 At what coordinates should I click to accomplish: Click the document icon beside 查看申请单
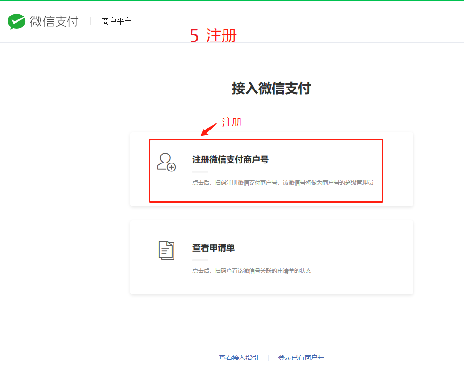[166, 250]
